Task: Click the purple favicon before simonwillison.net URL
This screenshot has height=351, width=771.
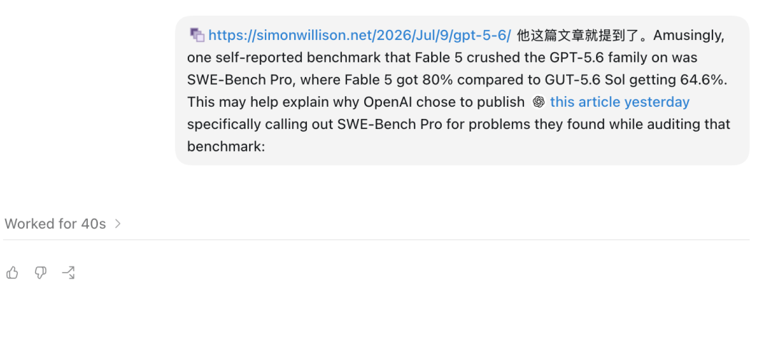Action: (197, 36)
